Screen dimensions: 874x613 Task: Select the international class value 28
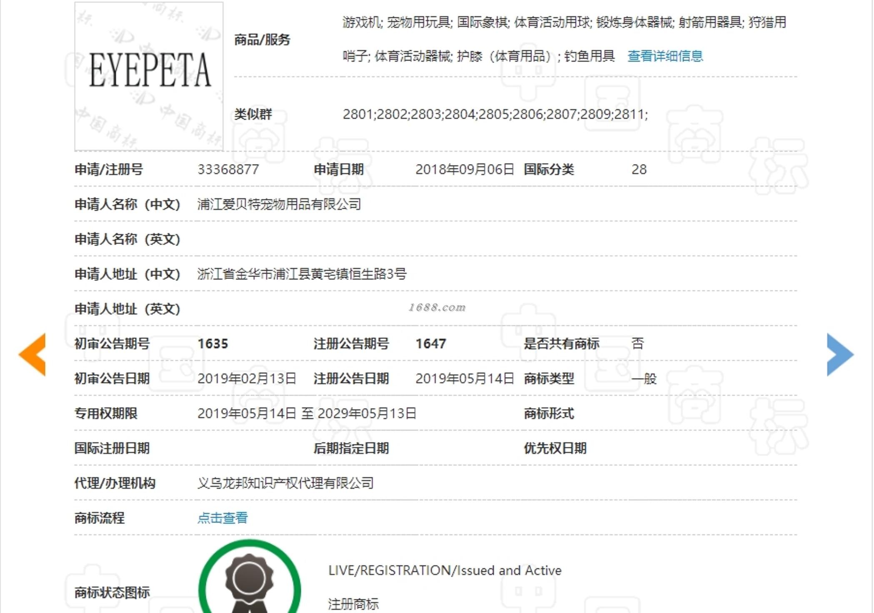coord(639,169)
